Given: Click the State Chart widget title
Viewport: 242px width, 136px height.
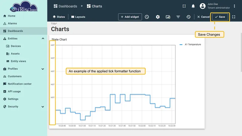Looking at the screenshot, I should click(59, 40).
